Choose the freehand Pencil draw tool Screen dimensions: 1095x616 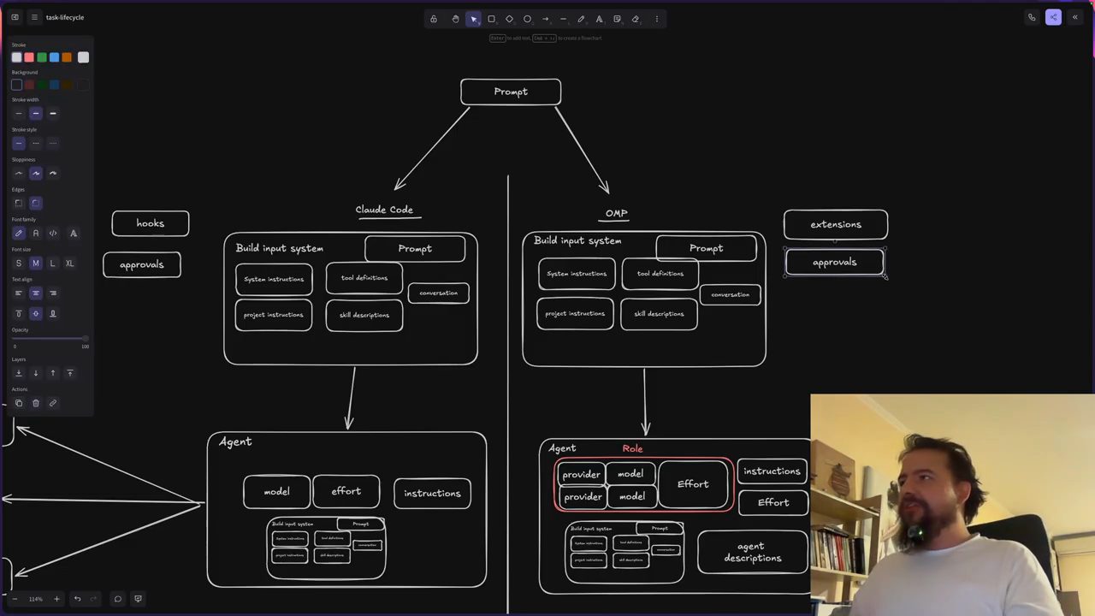[581, 19]
